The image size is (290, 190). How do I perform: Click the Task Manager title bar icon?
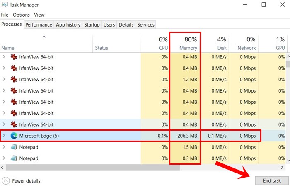click(5, 5)
